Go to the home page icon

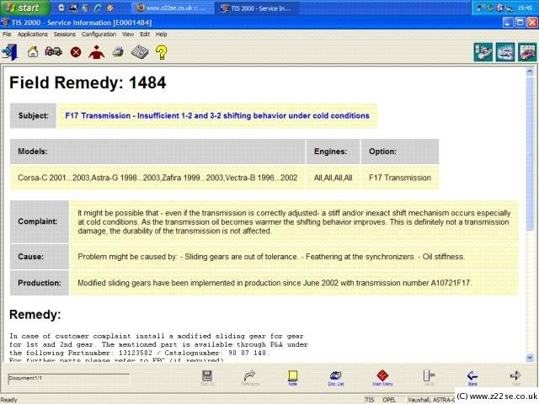[x=33, y=52]
